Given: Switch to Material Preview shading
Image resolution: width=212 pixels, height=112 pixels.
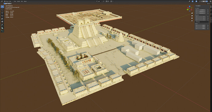Looking at the screenshot, I should 205,1.
